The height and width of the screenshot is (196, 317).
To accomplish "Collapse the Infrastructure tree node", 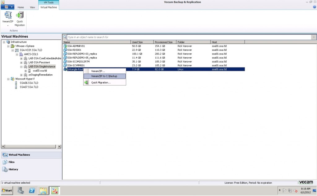I will point(4,42).
